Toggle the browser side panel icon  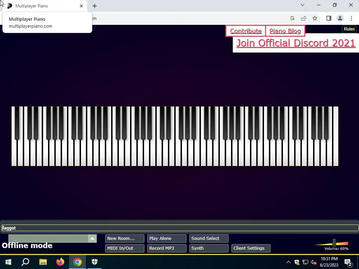point(329,18)
